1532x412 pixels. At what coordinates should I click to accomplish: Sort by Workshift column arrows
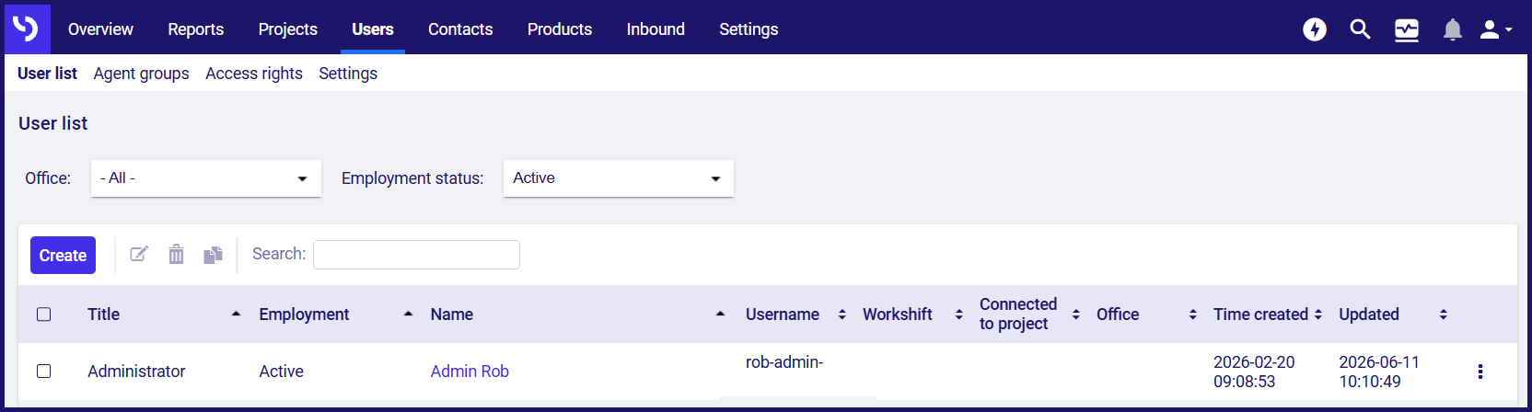tap(958, 315)
